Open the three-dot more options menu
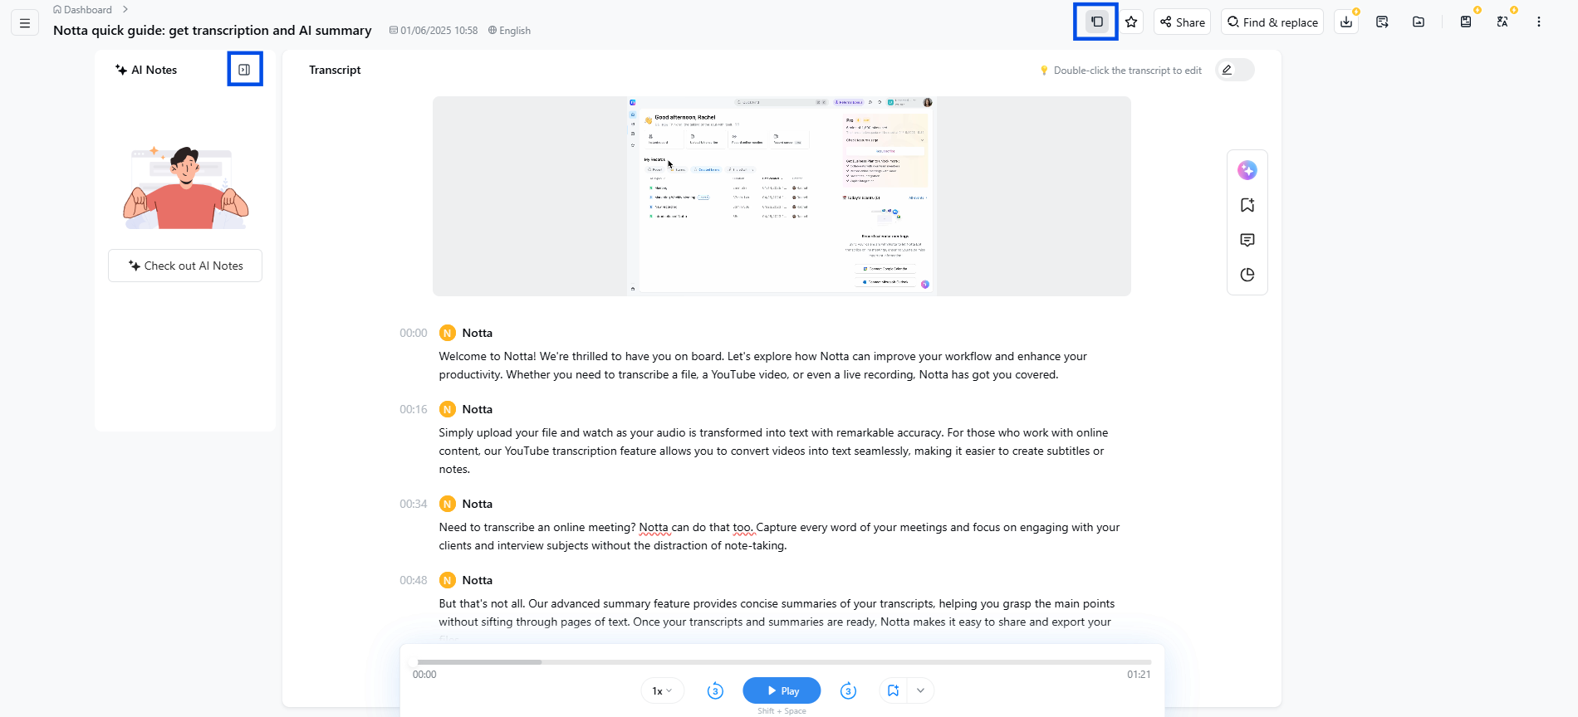The height and width of the screenshot is (717, 1578). [x=1539, y=22]
